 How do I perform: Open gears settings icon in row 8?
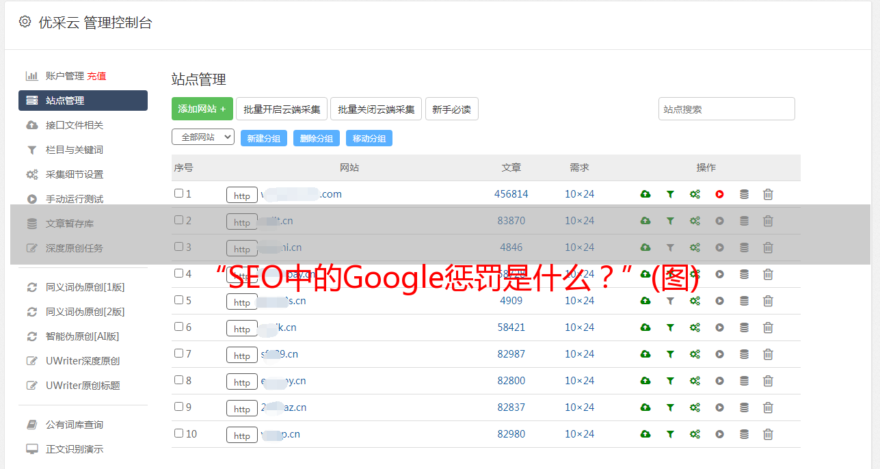pyautogui.click(x=695, y=381)
